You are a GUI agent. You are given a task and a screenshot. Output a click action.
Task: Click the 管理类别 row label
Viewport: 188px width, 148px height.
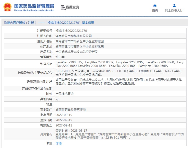click(46, 57)
